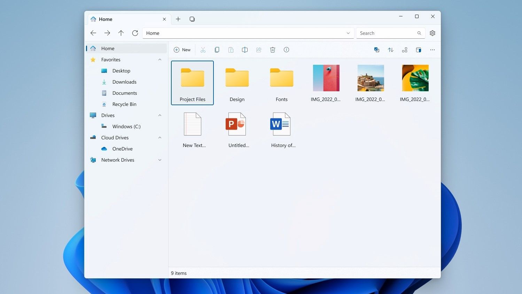This screenshot has width=522, height=294.
Task: Open the Recycle Bin from the sidebar
Action: click(x=124, y=104)
